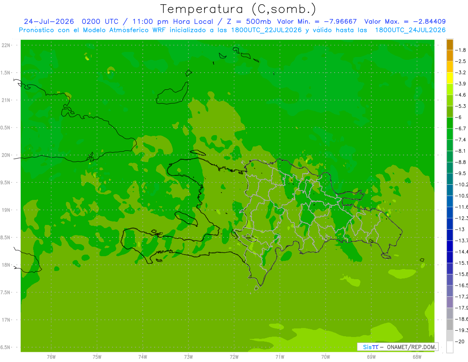
Task: Click the '-8.1' colorbar value
Action: (x=461, y=151)
